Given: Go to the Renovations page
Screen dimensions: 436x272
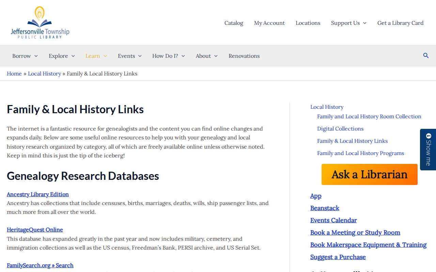Looking at the screenshot, I should [x=244, y=56].
